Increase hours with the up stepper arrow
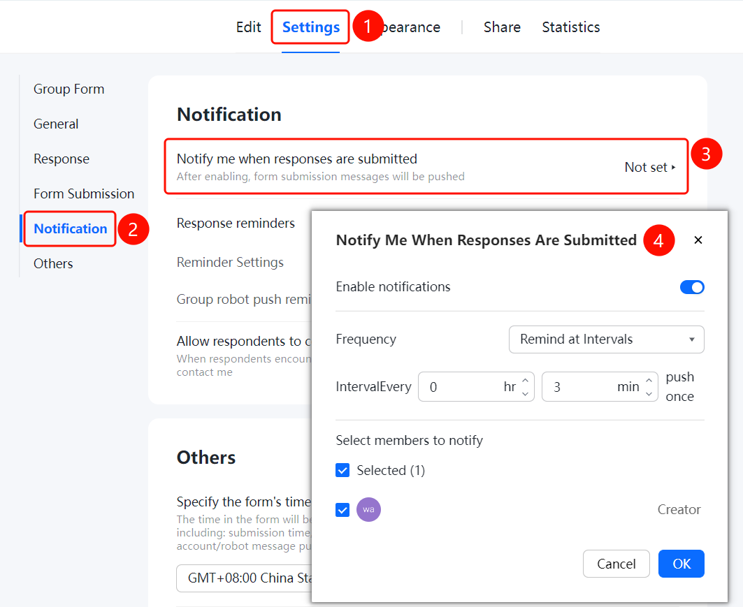This screenshot has height=607, width=743. tap(525, 380)
